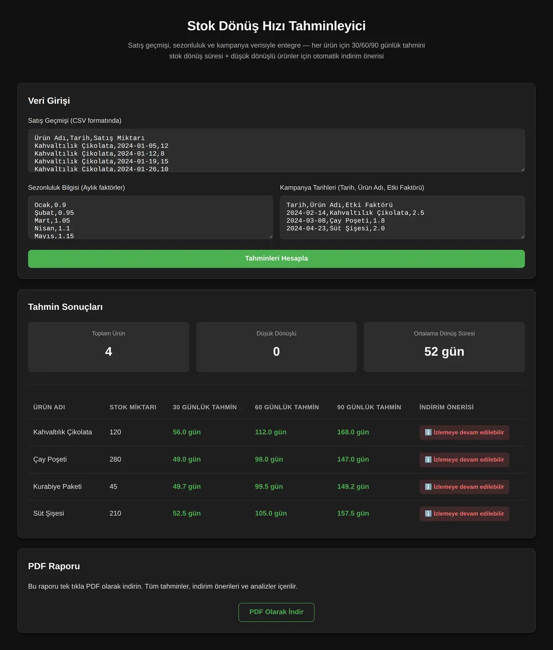Select the Ortalama Dönüş Süresi card
Image resolution: width=553 pixels, height=650 pixels.
click(444, 347)
